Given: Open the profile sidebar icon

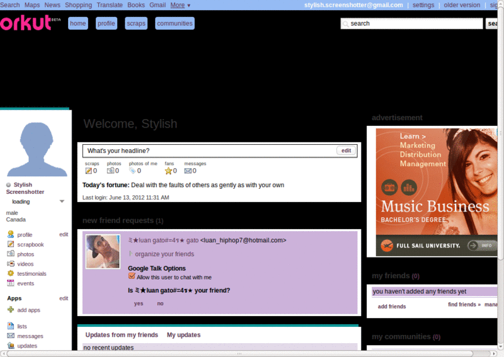Looking at the screenshot, I should pyautogui.click(x=11, y=234).
